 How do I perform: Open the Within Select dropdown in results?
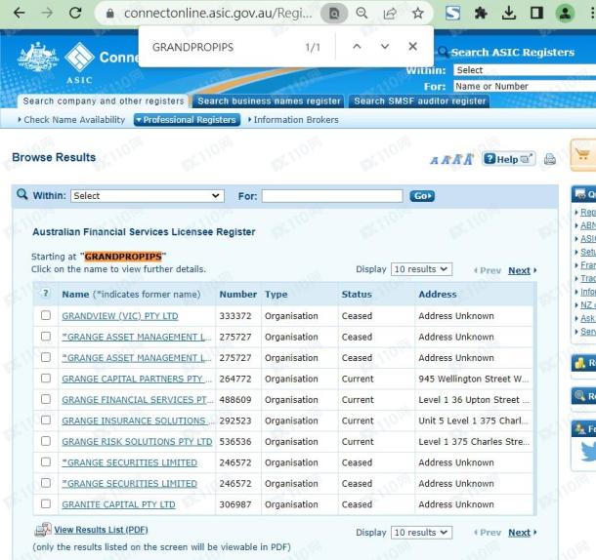(148, 196)
